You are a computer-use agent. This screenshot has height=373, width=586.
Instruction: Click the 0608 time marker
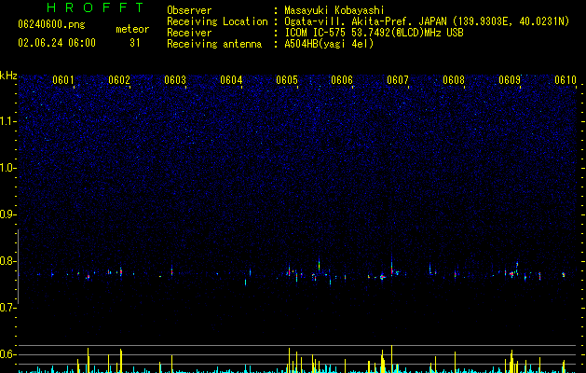(x=454, y=80)
